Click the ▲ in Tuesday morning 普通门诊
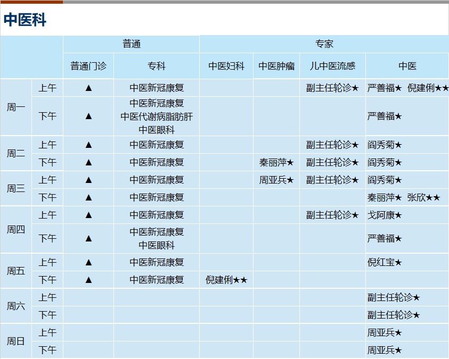This screenshot has width=449, height=359. point(88,145)
